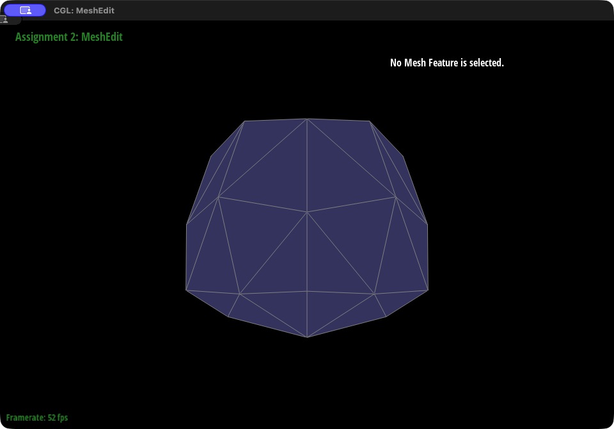Select the bottommost vertex of the mesh
The image size is (614, 429).
pyautogui.click(x=307, y=337)
